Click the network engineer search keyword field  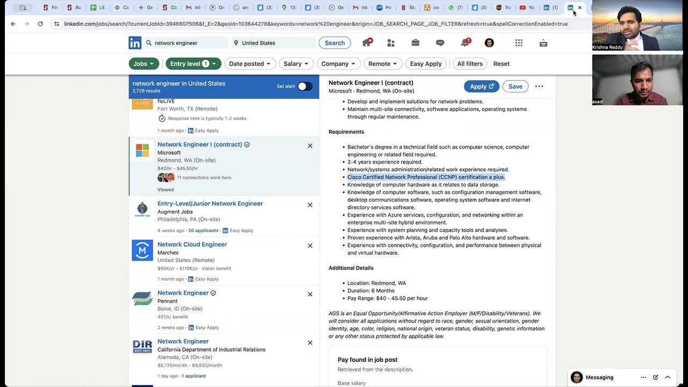coord(187,43)
